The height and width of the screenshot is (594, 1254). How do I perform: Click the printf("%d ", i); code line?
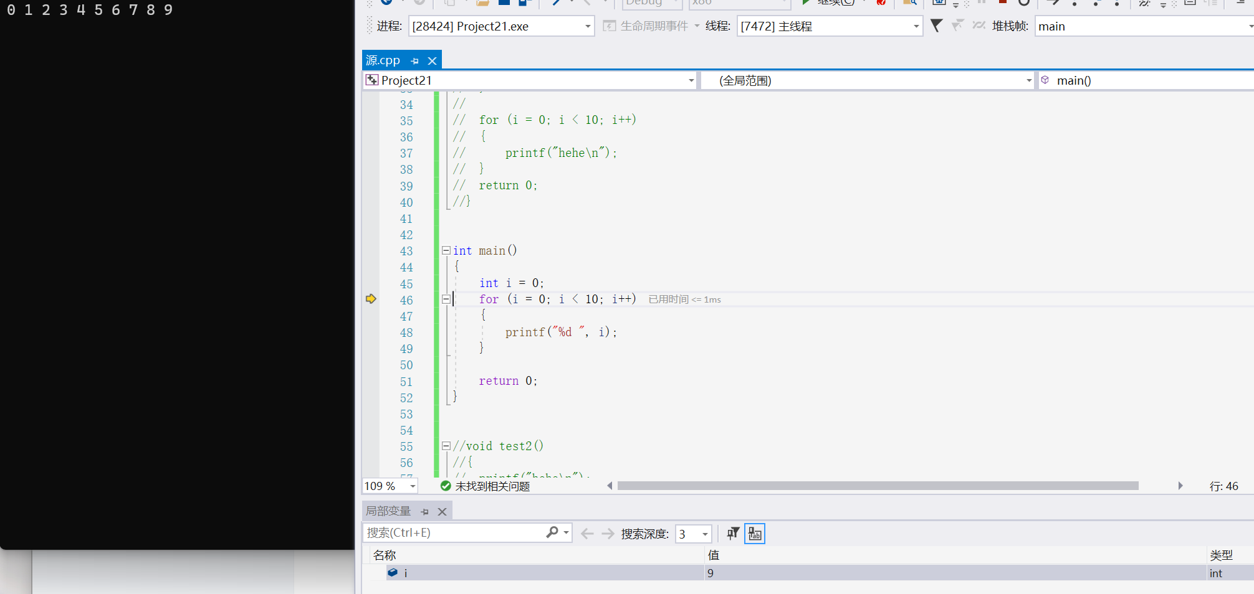[561, 332]
